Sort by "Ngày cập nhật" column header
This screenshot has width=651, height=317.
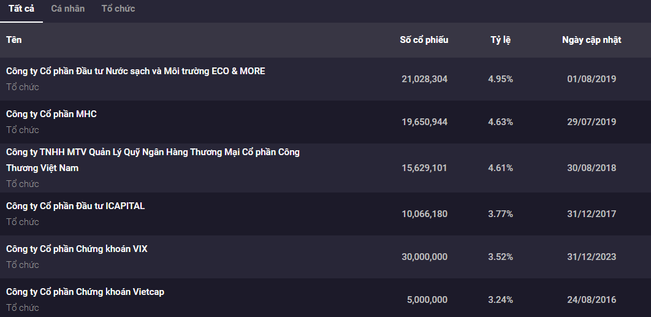tap(591, 40)
